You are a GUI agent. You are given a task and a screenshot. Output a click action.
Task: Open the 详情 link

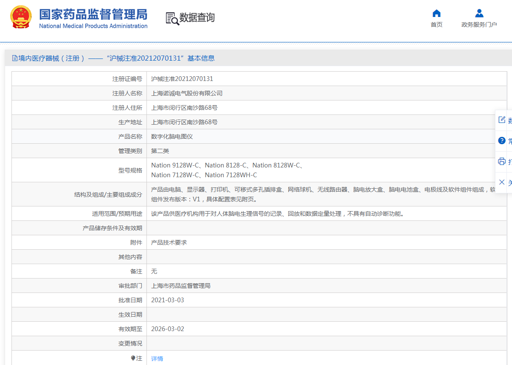[157, 359]
